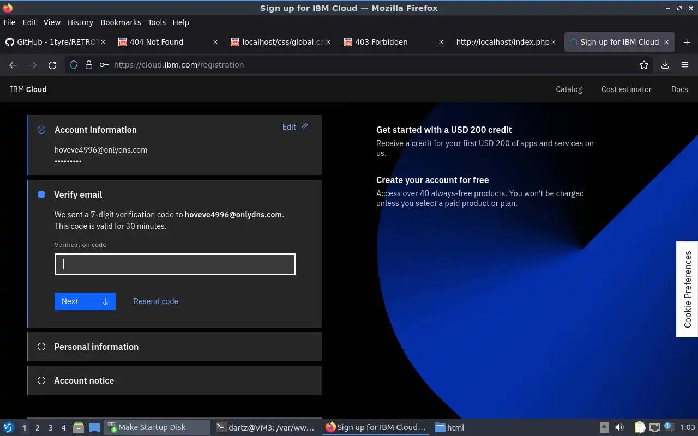Switch to localhost/index.php tab
Screen dimensions: 698x436
(x=505, y=42)
